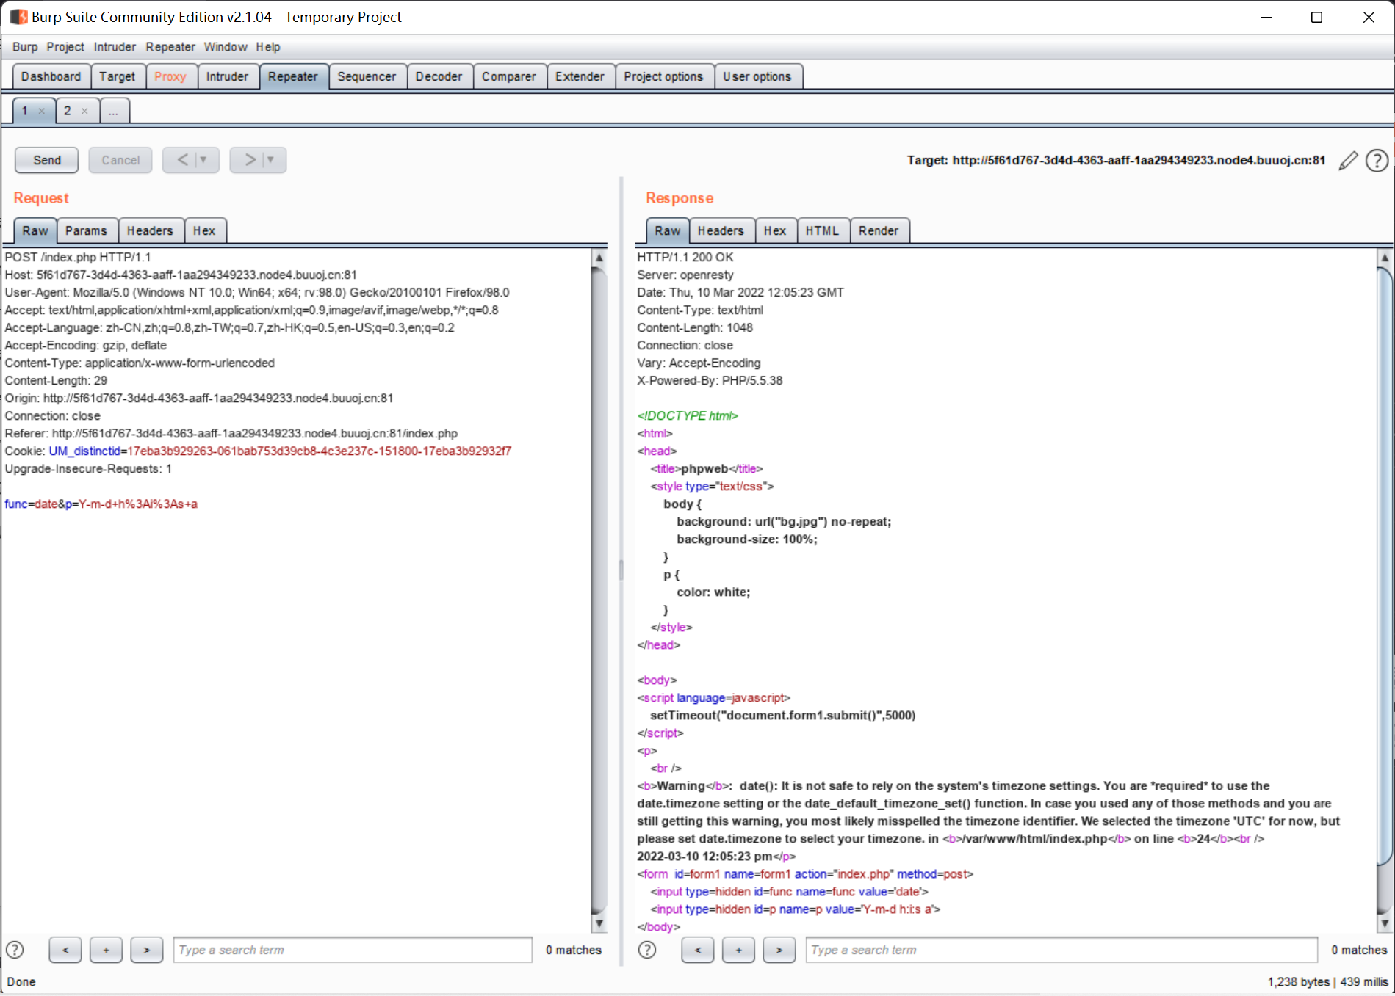Click the Send button
Image resolution: width=1395 pixels, height=996 pixels.
tap(46, 160)
